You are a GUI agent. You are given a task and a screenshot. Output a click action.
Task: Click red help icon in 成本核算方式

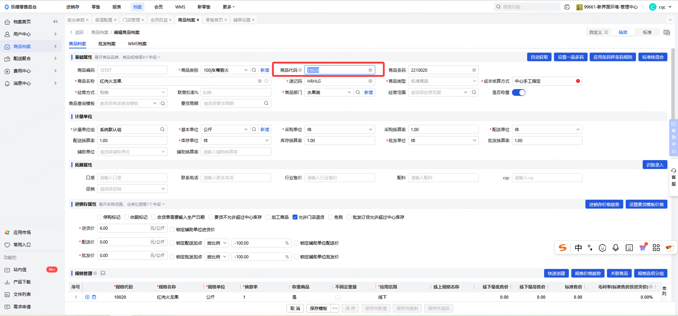578,81
